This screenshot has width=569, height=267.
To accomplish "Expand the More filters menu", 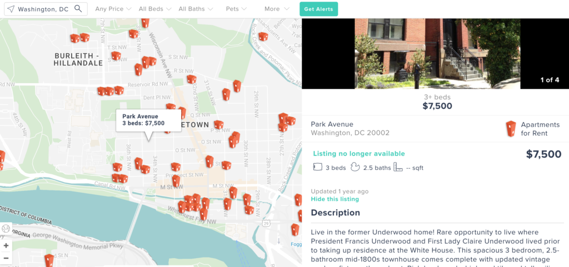I will 277,9.
